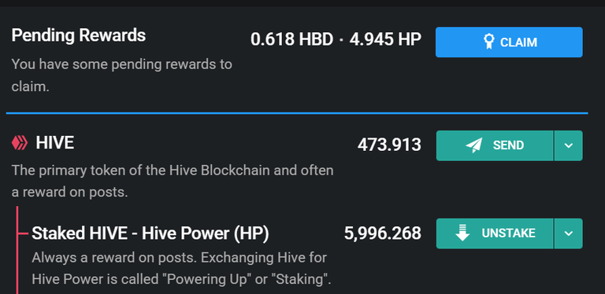Click the pending 4.945 HP amount
This screenshot has width=605, height=294.
coord(385,39)
